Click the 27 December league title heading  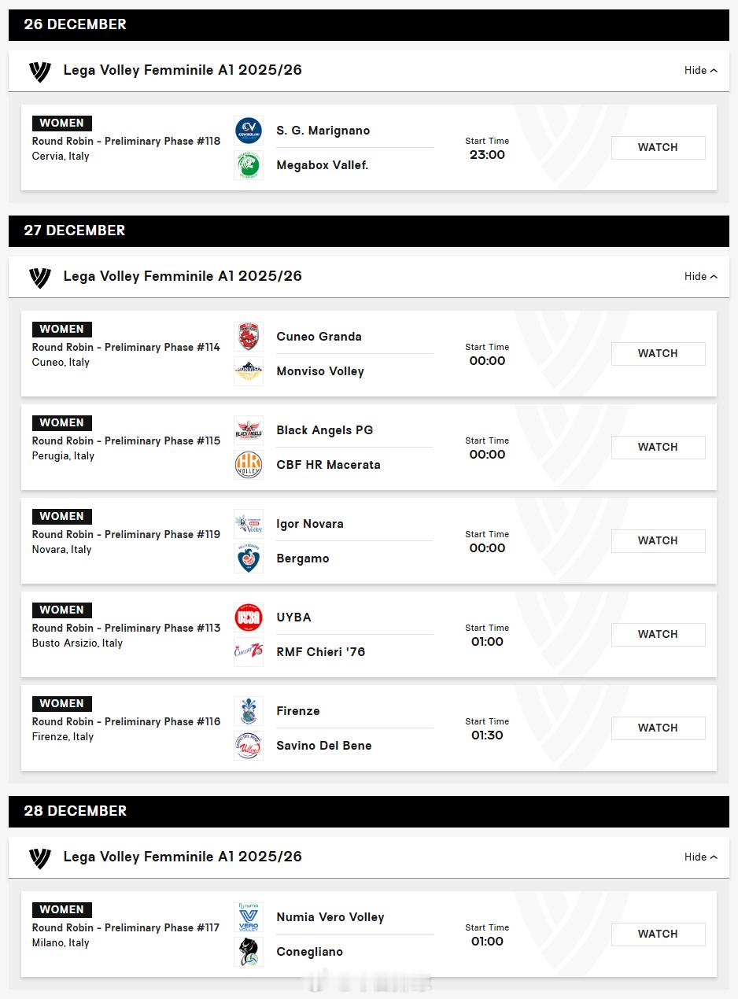click(x=183, y=277)
